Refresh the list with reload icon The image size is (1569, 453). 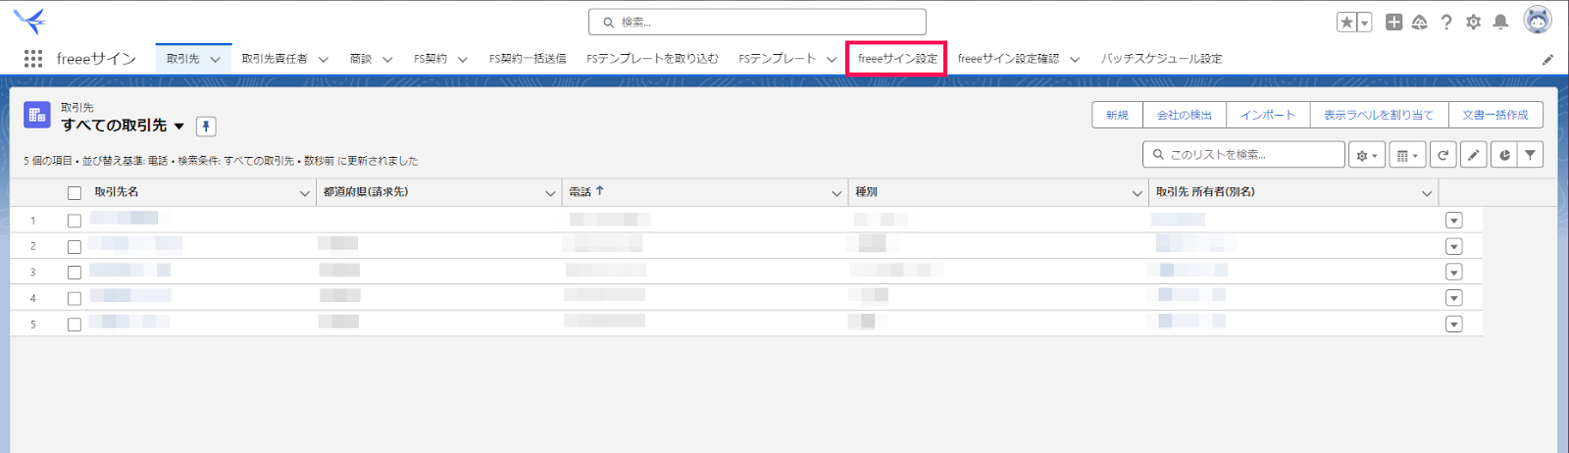click(1442, 155)
